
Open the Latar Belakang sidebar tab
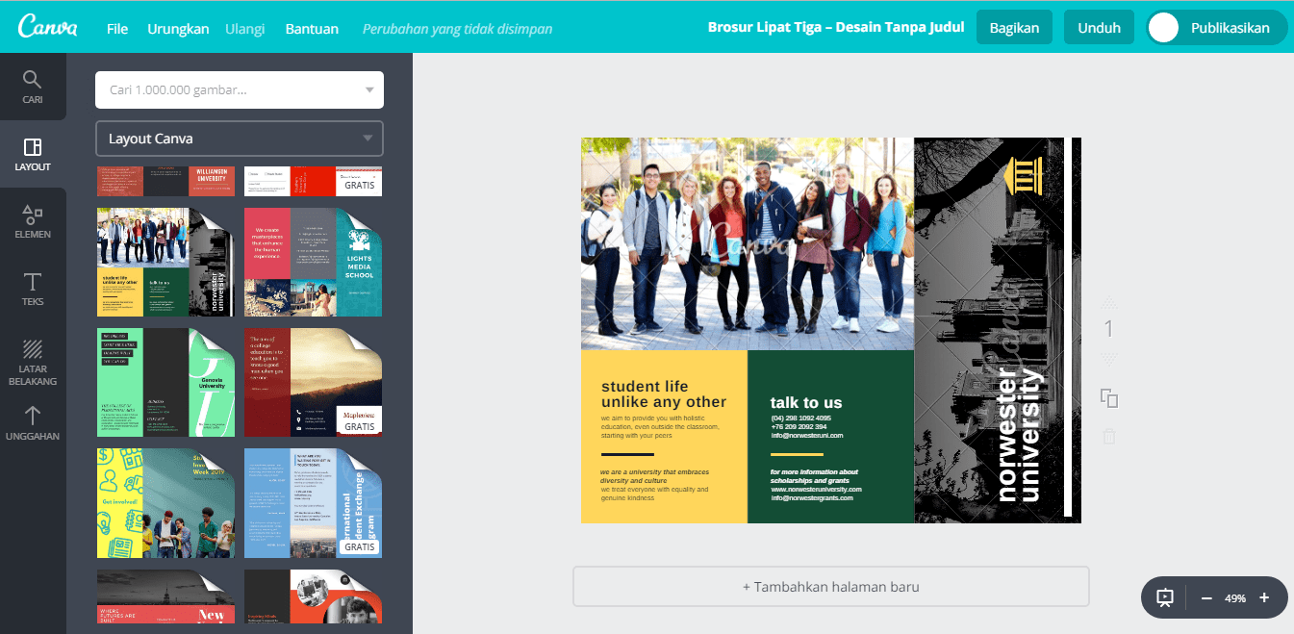coord(33,362)
